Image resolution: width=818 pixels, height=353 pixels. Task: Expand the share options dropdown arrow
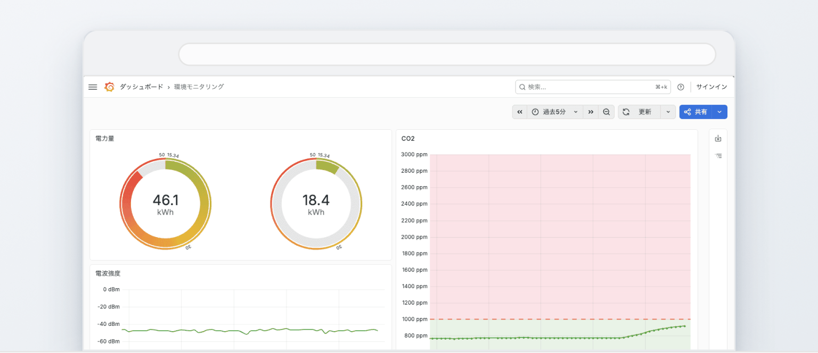[x=720, y=112]
